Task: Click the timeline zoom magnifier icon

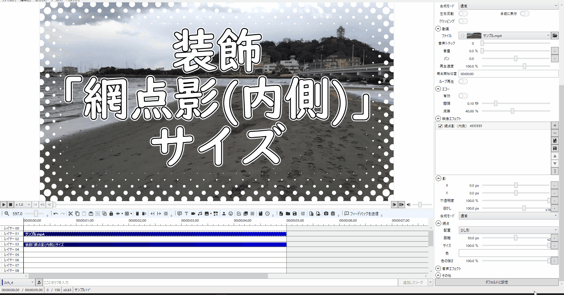Action: (7, 214)
